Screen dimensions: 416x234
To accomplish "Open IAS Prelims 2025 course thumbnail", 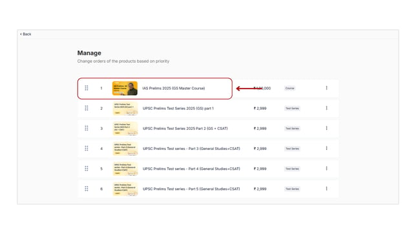I will click(125, 88).
